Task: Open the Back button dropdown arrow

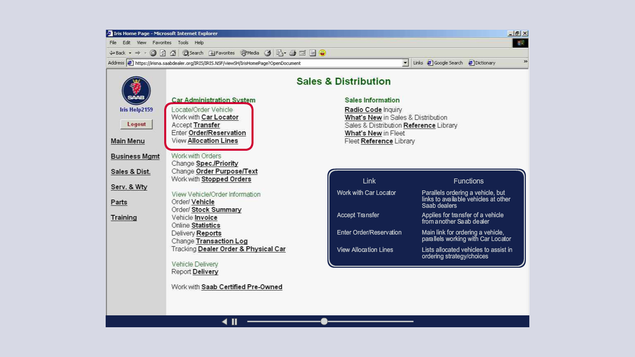Action: pos(129,53)
